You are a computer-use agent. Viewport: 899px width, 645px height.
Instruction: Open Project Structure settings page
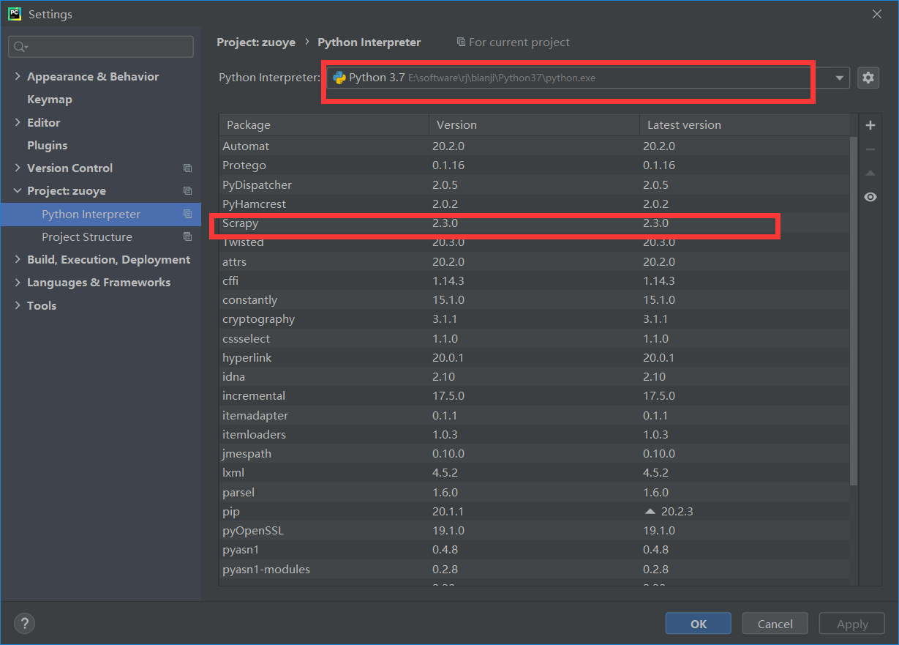87,236
